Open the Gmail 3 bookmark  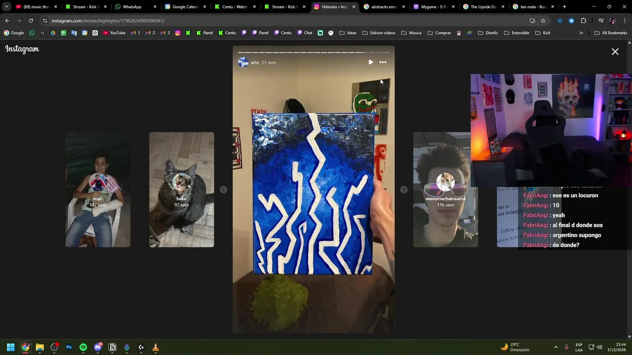click(165, 33)
